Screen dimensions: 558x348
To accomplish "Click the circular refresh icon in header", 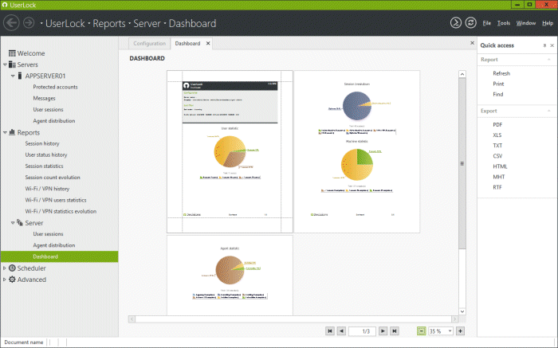I will 471,23.
